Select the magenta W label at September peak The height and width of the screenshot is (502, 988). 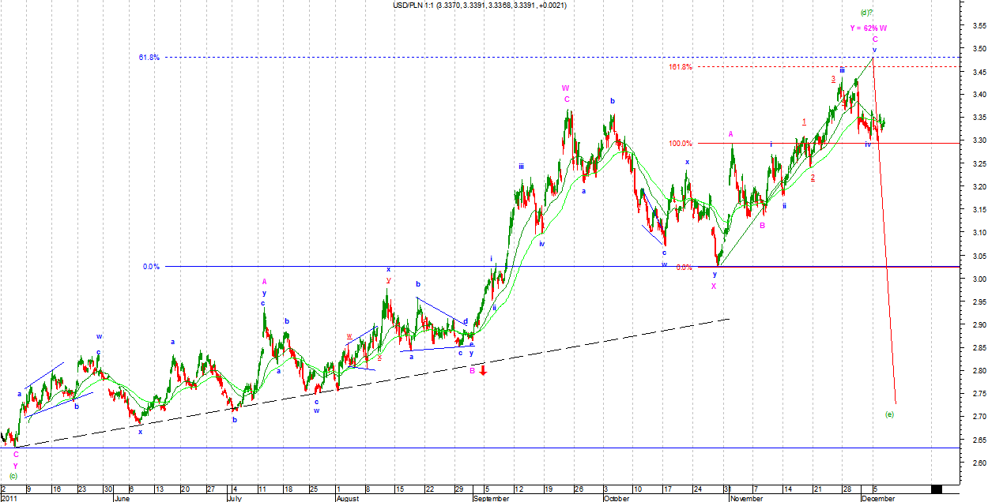click(x=566, y=88)
